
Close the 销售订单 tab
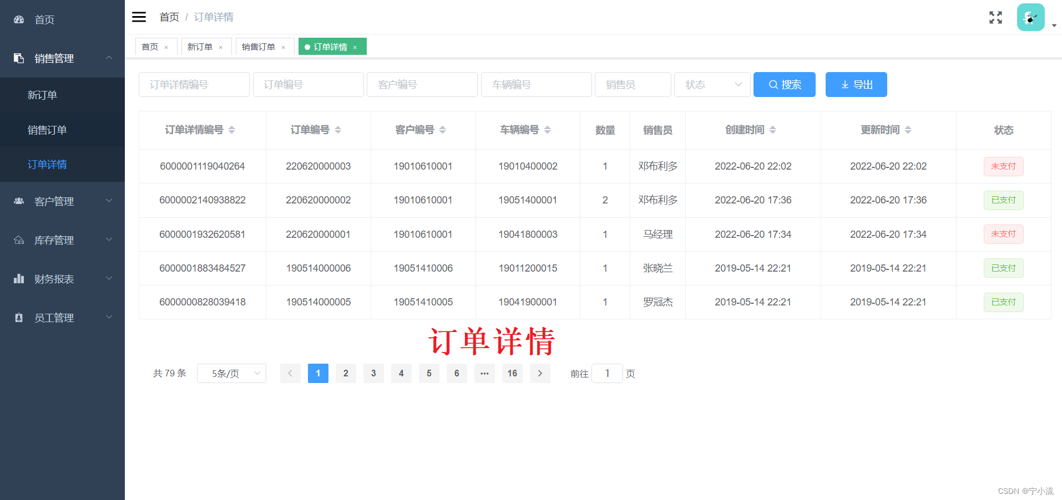(283, 47)
